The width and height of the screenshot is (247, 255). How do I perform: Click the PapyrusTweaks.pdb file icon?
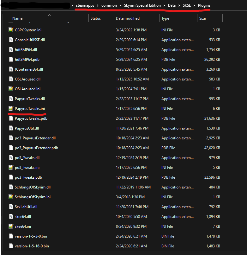click(11, 118)
